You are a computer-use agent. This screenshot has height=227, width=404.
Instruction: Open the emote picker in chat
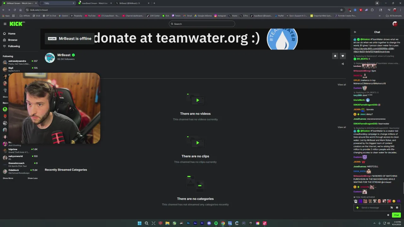pyautogui.click(x=397, y=207)
